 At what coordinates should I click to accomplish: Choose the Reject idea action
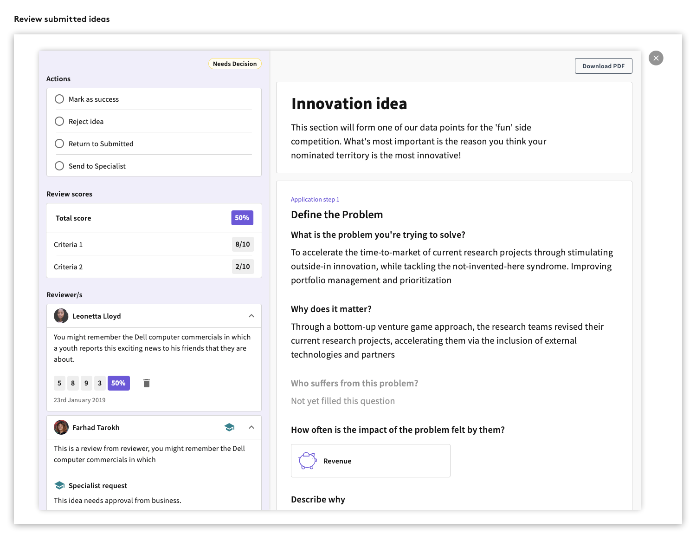(x=59, y=121)
